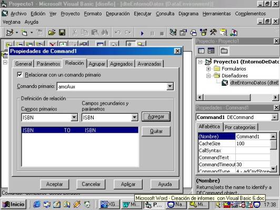Select the CacheSize property row
This screenshot has height=210, width=280.
click(x=234, y=144)
